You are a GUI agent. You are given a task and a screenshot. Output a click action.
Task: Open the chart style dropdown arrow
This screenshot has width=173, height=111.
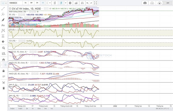[x=65, y=3]
